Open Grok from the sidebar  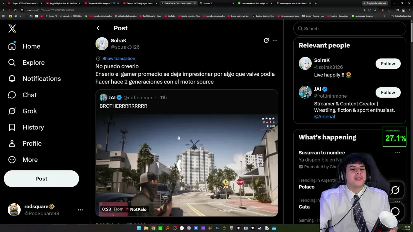click(x=23, y=111)
